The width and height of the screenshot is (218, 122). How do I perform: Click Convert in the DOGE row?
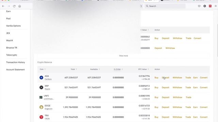click(x=204, y=107)
